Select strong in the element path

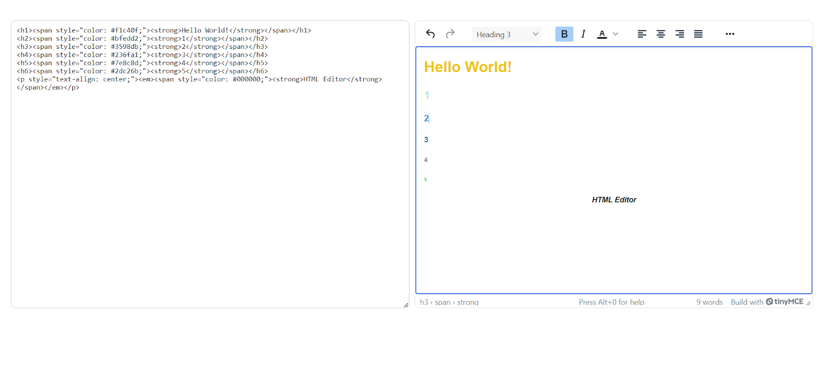click(x=468, y=302)
